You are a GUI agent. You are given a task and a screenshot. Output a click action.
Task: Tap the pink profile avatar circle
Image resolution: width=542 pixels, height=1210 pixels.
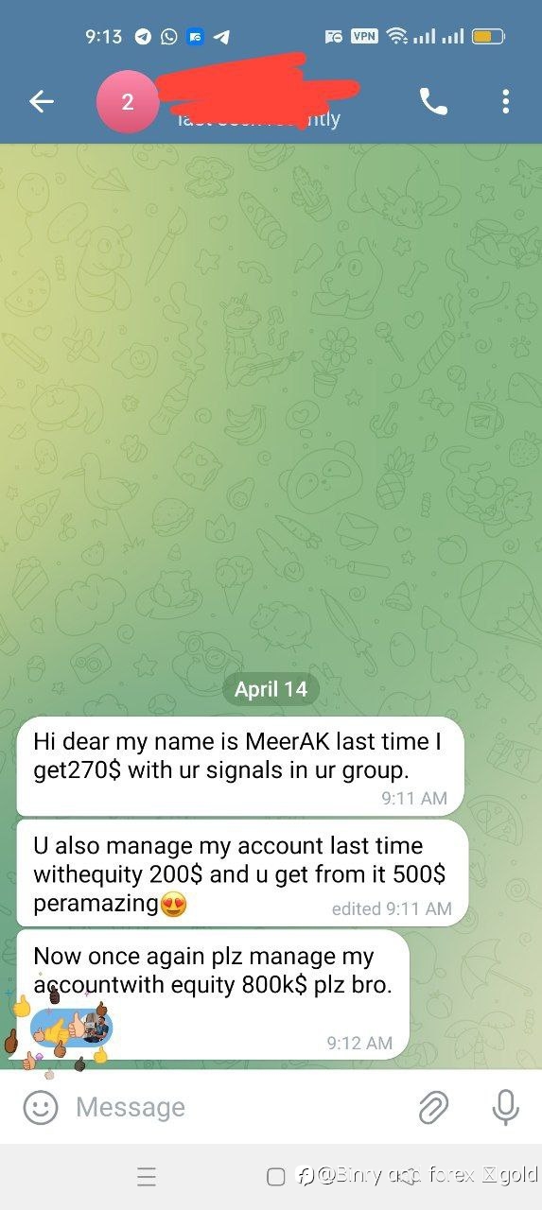128,102
